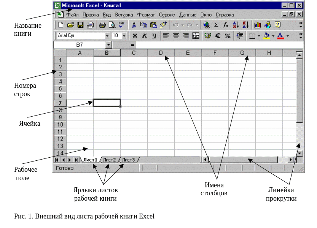This screenshot has width=317, height=228.
Task: Click the E-mail send icon
Action: (90, 25)
